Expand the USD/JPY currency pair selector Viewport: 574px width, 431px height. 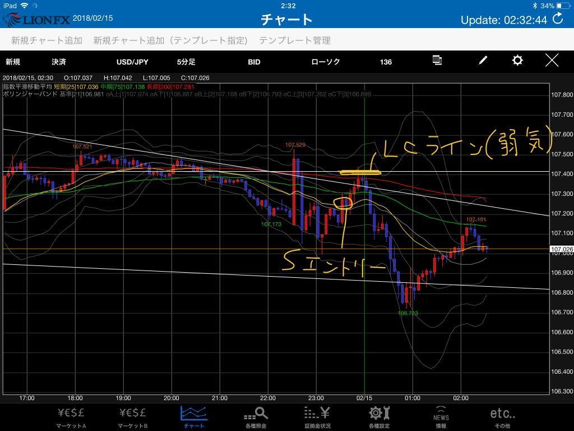click(x=133, y=62)
